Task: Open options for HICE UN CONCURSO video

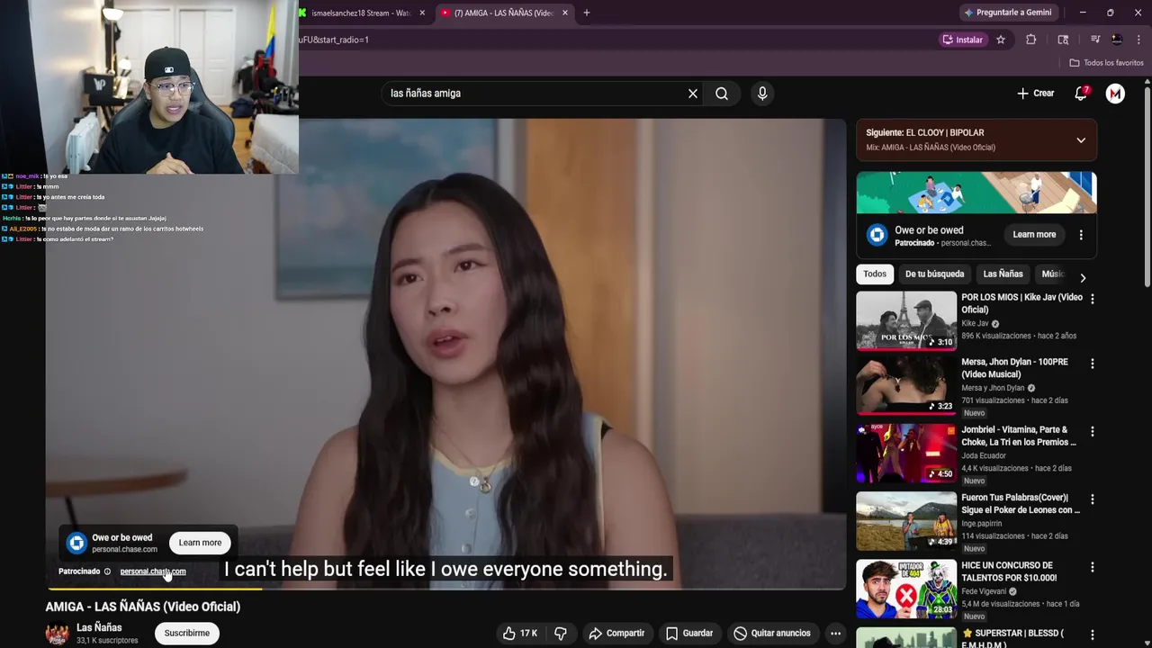Action: [x=1093, y=567]
